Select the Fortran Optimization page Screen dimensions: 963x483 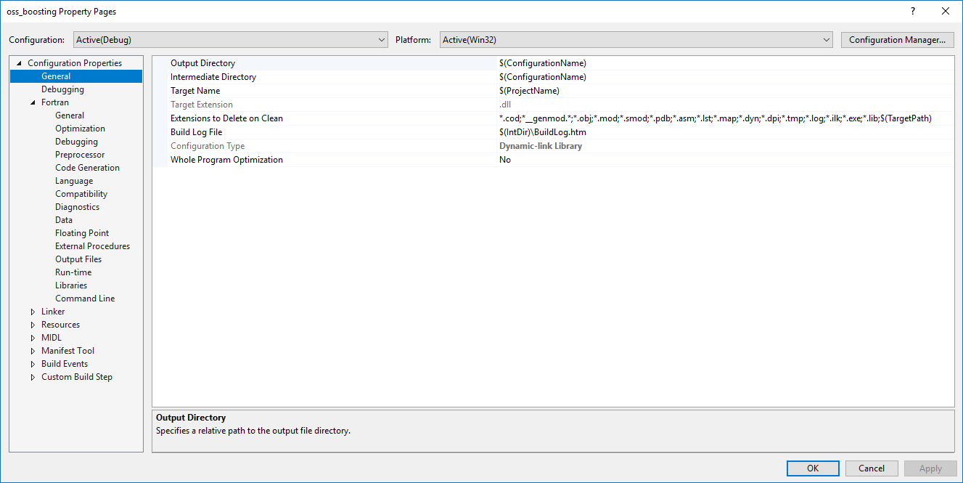[80, 129]
